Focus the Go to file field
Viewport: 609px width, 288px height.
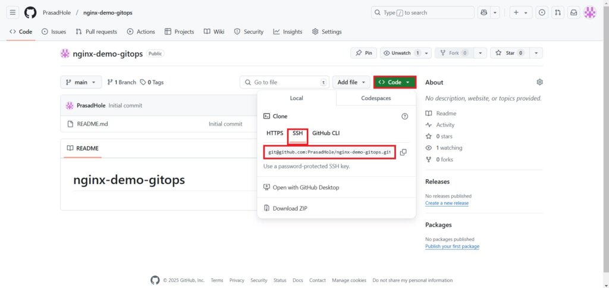[285, 82]
